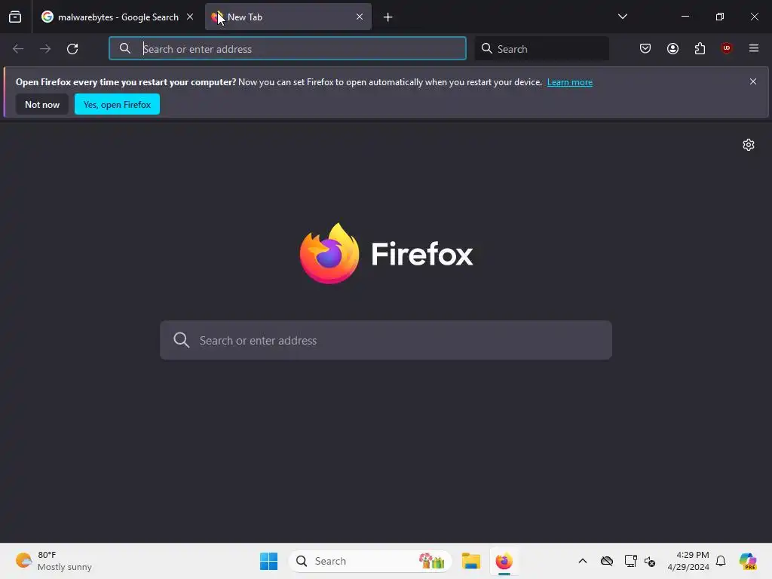The width and height of the screenshot is (772, 579).
Task: Open the Firefox application menu
Action: [754, 48]
